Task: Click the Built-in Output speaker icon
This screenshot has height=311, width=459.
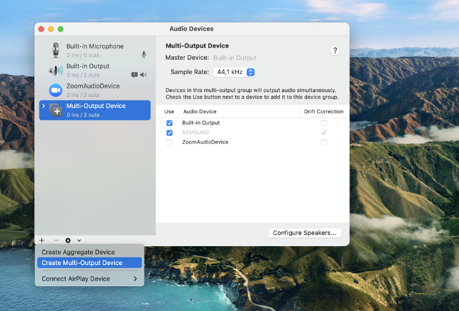Action: pyautogui.click(x=56, y=71)
